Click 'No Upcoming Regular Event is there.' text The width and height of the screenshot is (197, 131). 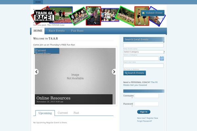[x=50, y=122]
